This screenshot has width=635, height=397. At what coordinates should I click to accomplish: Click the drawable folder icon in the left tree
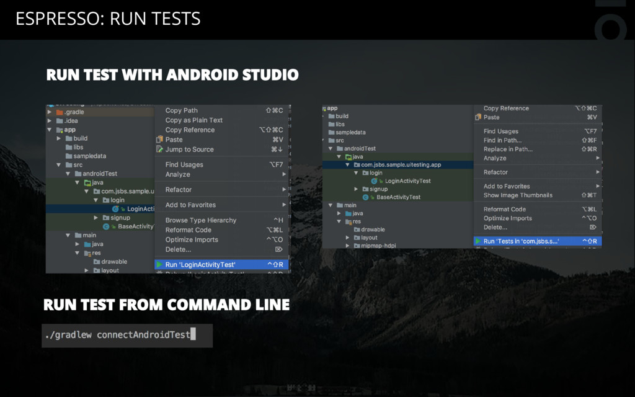[x=97, y=262]
